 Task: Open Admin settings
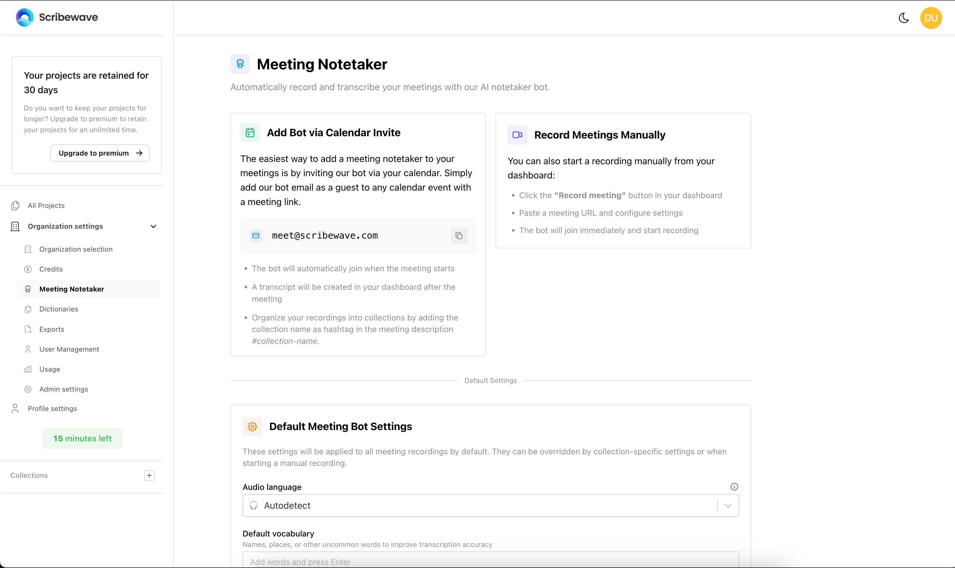64,389
